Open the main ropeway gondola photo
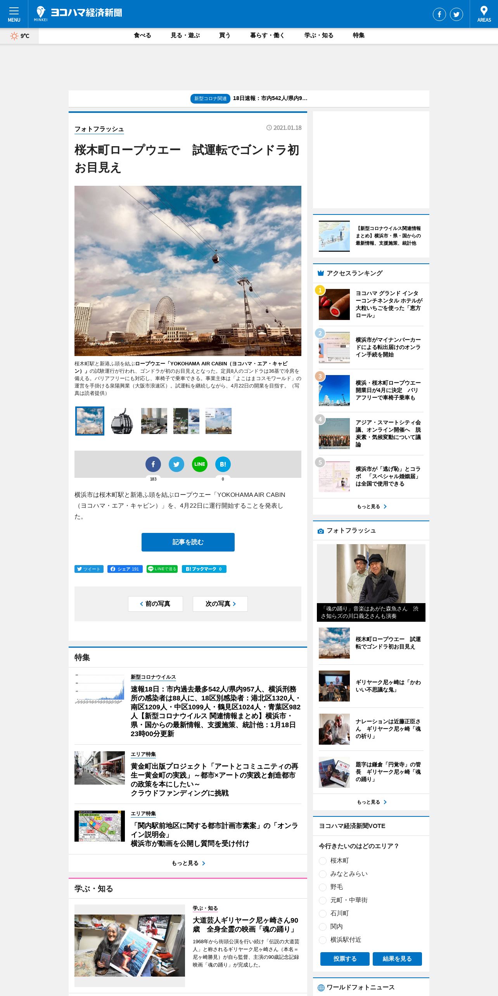Screen dimensions: 498x996 point(188,271)
